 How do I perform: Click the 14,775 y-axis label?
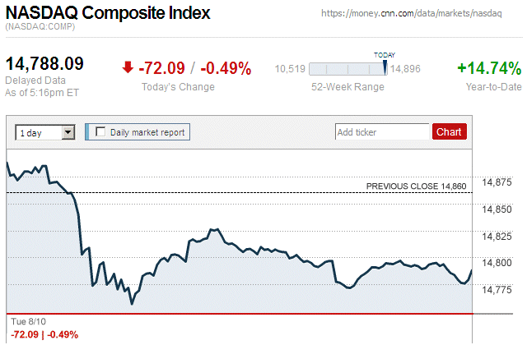(497, 290)
